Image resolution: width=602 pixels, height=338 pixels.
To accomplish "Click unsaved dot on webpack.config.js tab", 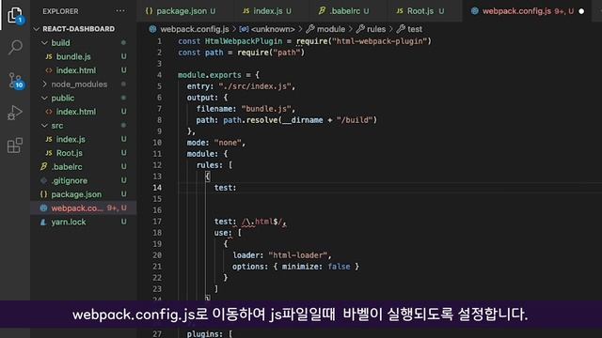I will [x=581, y=11].
